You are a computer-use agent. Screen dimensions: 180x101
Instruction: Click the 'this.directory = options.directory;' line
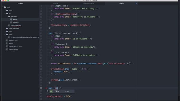tap(71, 25)
